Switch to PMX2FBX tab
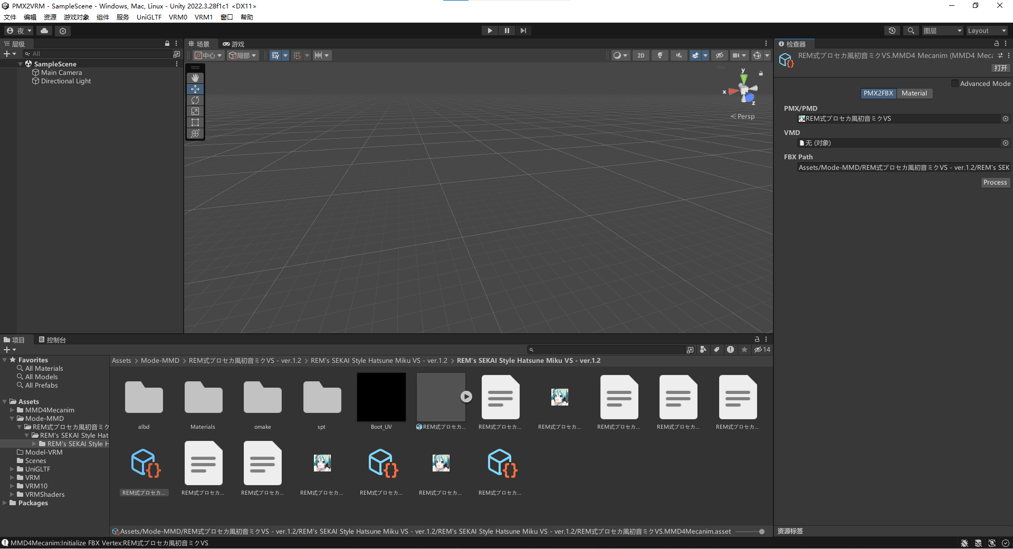This screenshot has height=549, width=1013. (878, 93)
